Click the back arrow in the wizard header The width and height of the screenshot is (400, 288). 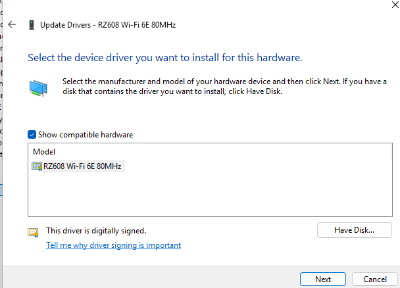pos(12,24)
